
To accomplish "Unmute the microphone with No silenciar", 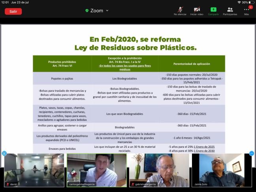I will 180,10.
